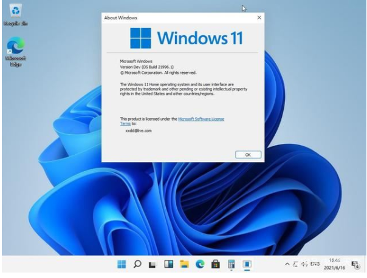Screen dimensions: 367x278
Task: Open the volume tray icon
Action: coord(304,264)
